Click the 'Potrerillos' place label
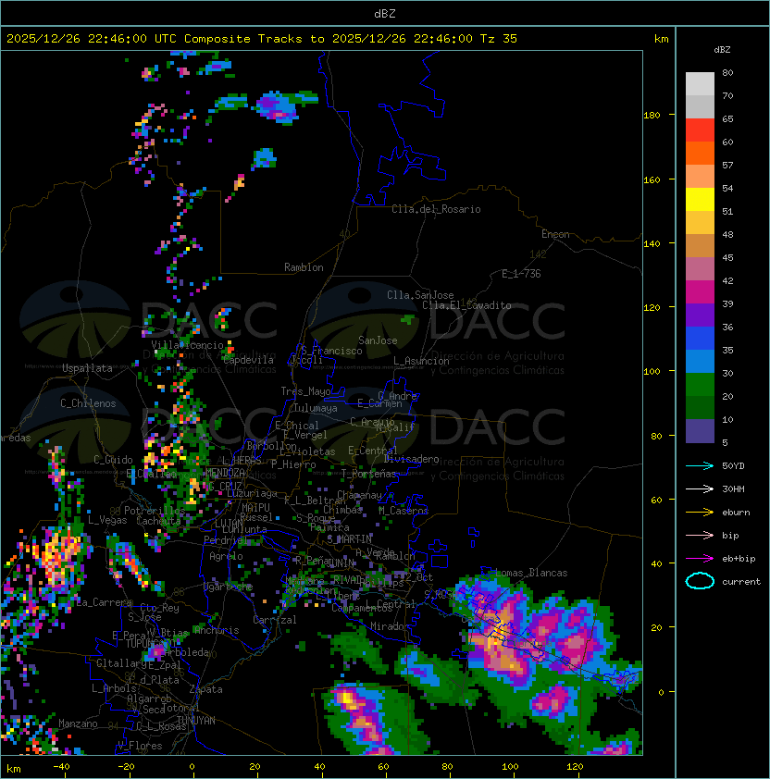The width and height of the screenshot is (770, 779). [x=155, y=511]
